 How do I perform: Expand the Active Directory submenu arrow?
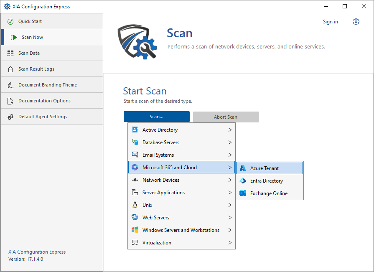pos(230,130)
